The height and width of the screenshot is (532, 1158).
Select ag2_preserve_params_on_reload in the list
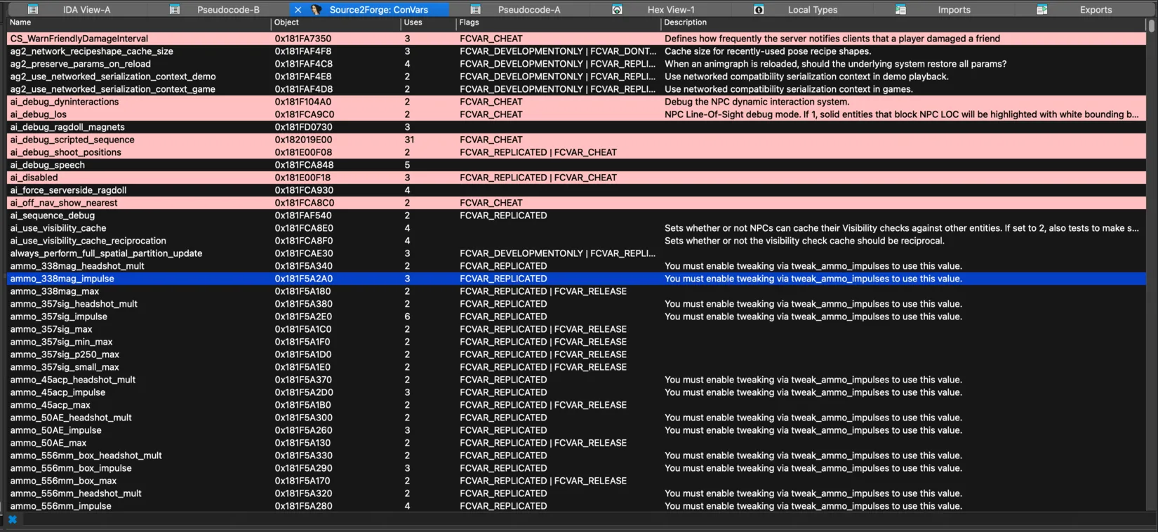coord(576,64)
